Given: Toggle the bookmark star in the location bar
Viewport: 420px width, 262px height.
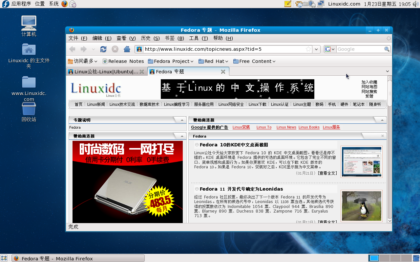Looking at the screenshot, I should tap(308, 49).
